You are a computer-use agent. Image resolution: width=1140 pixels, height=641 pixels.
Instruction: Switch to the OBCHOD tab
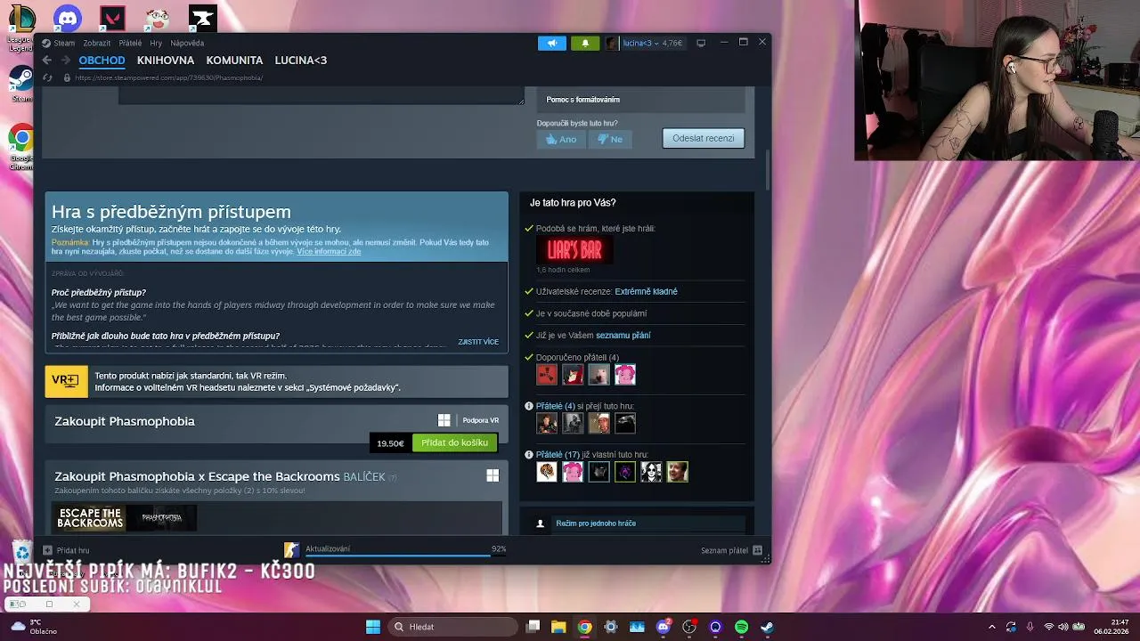(x=102, y=61)
